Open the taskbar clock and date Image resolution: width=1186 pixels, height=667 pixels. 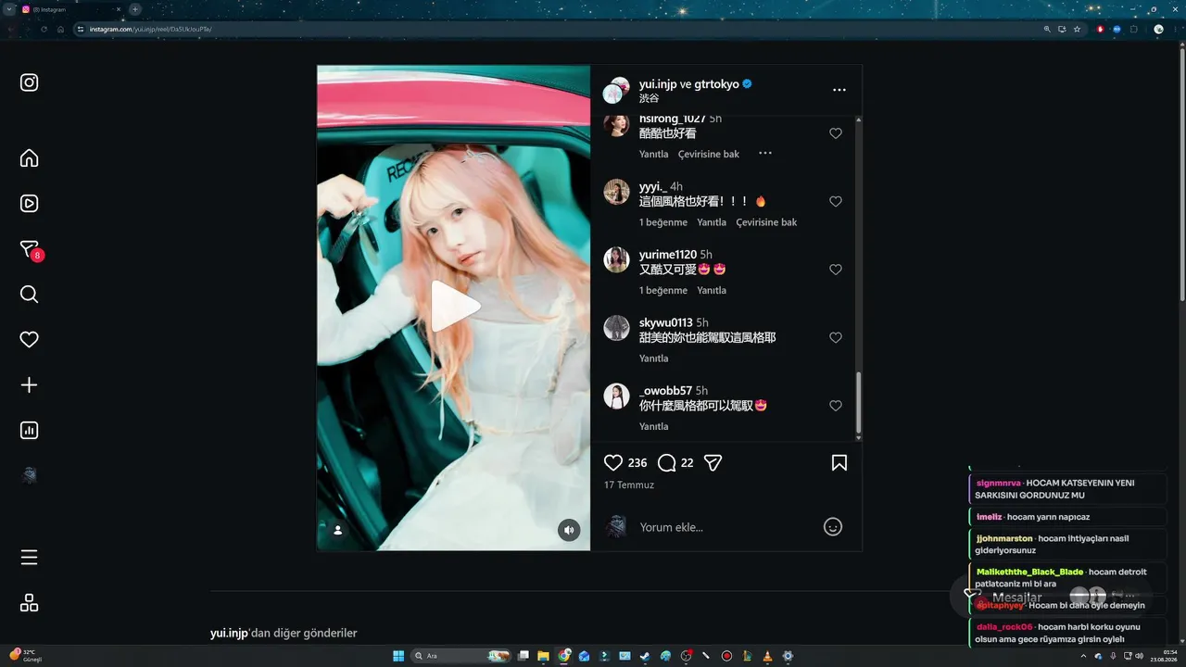(x=1164, y=656)
